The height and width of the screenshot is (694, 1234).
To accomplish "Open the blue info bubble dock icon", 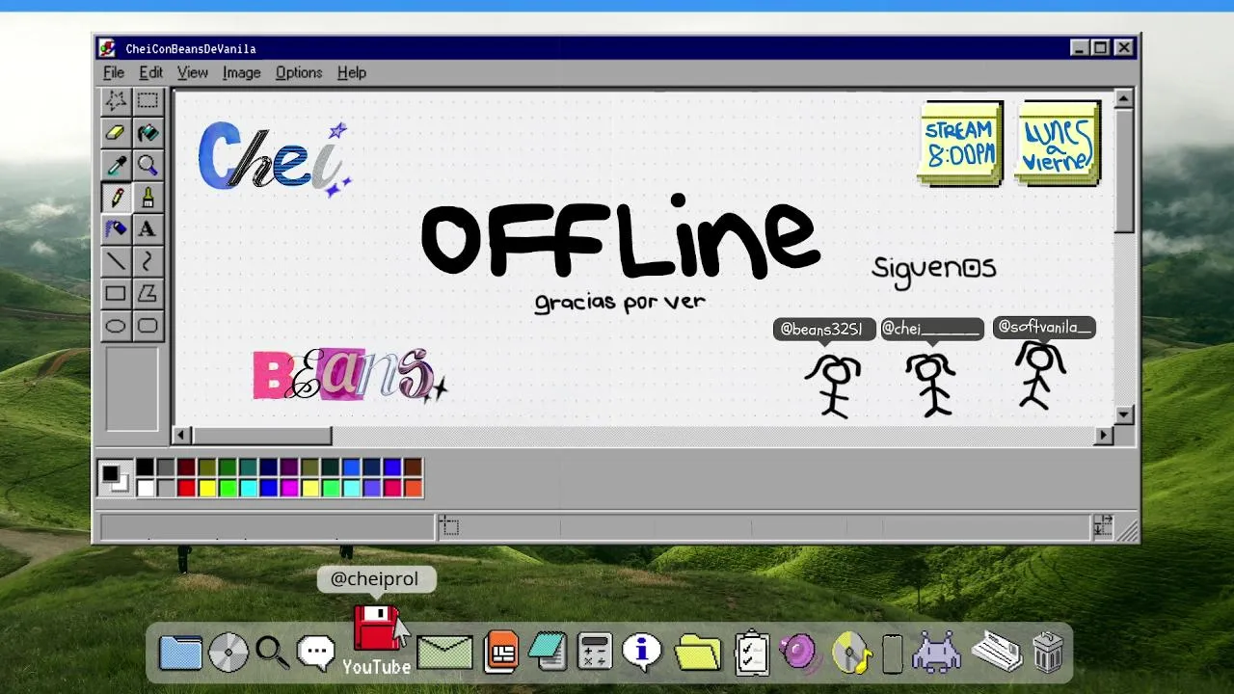I will coord(642,653).
